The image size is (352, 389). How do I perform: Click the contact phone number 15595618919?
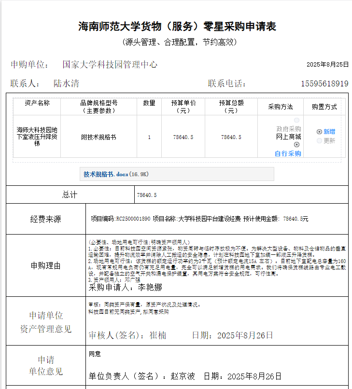point(324,83)
